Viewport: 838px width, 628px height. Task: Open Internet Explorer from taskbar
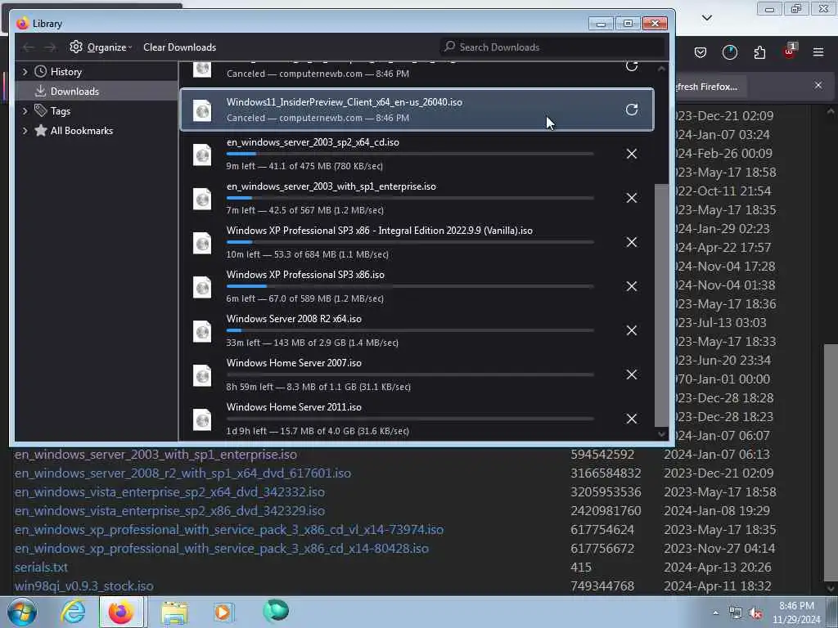coord(73,612)
